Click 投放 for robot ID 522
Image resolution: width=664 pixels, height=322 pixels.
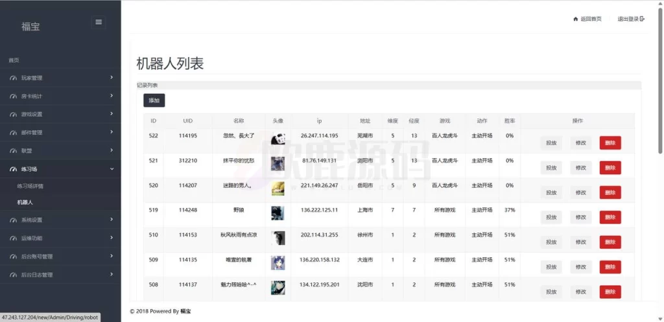551,143
